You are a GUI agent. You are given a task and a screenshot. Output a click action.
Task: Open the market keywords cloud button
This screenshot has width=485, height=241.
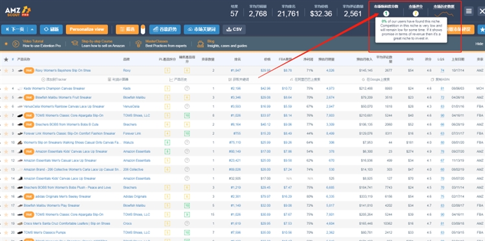[202, 29]
